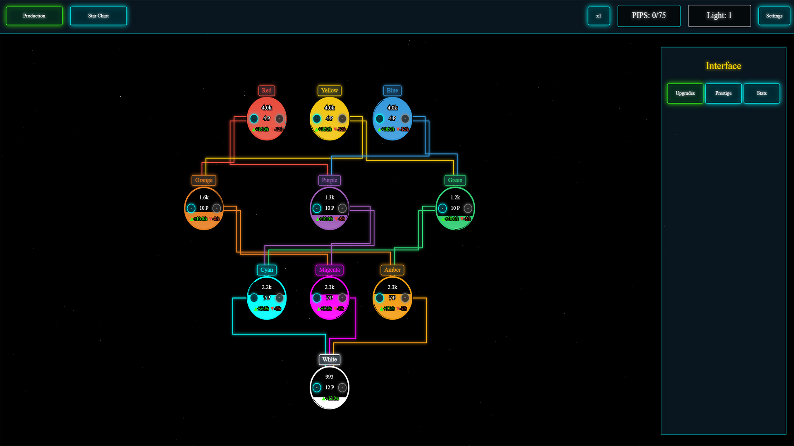Decrease pips on the Blue planet

(379, 119)
